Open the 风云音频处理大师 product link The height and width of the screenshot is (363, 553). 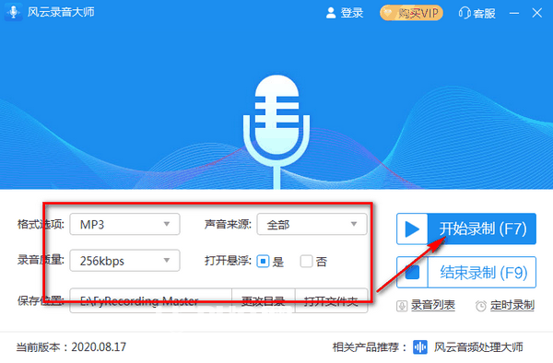(x=478, y=347)
